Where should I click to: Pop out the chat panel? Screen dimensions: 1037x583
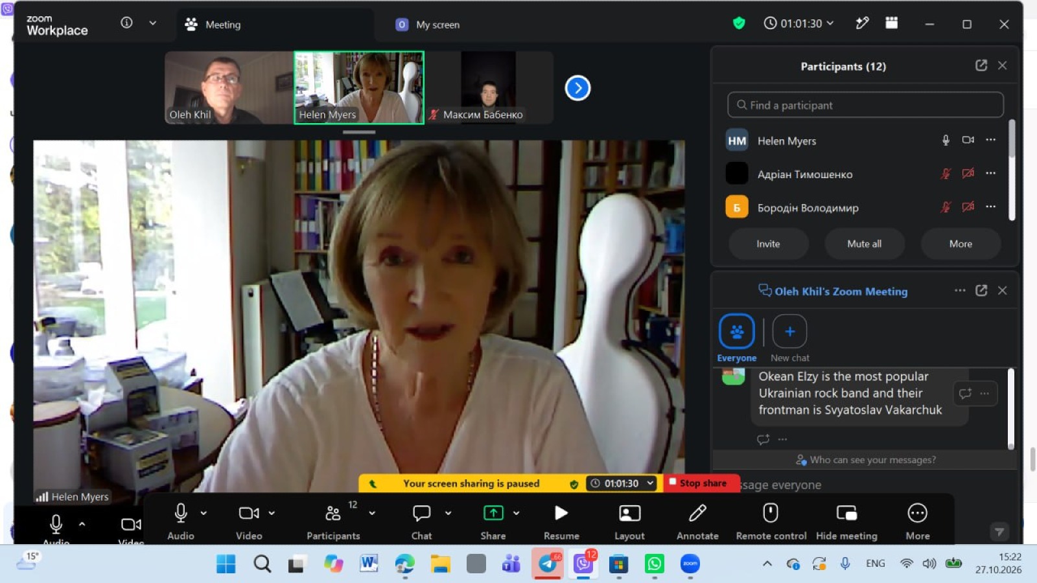click(981, 290)
